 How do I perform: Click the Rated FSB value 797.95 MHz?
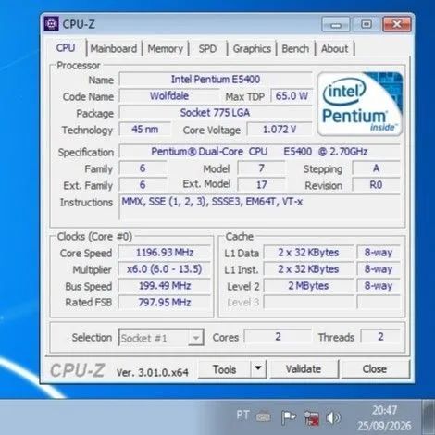[165, 303]
